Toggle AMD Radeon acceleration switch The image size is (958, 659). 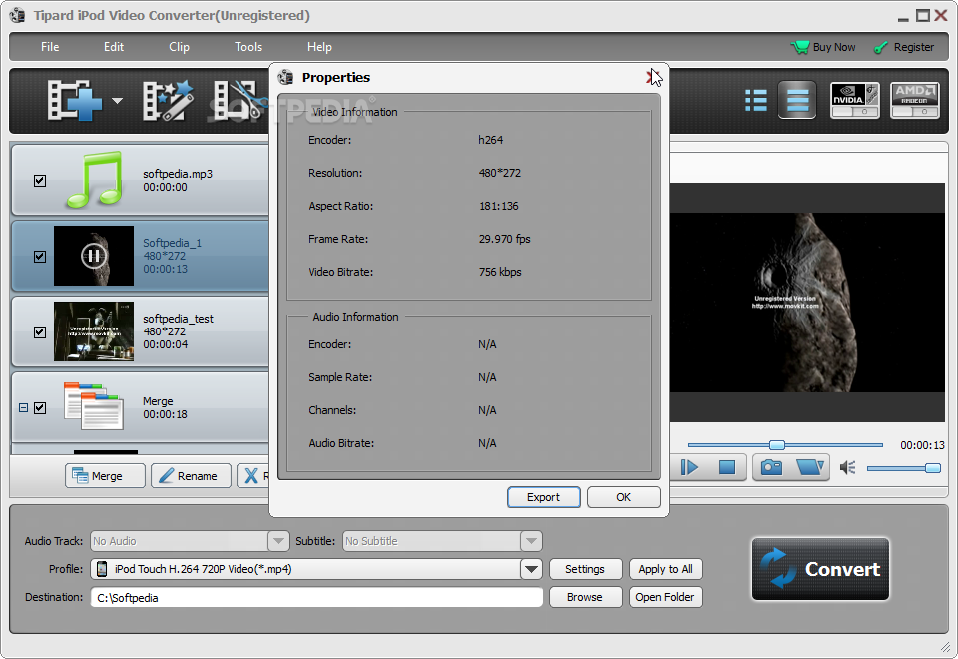tap(915, 100)
